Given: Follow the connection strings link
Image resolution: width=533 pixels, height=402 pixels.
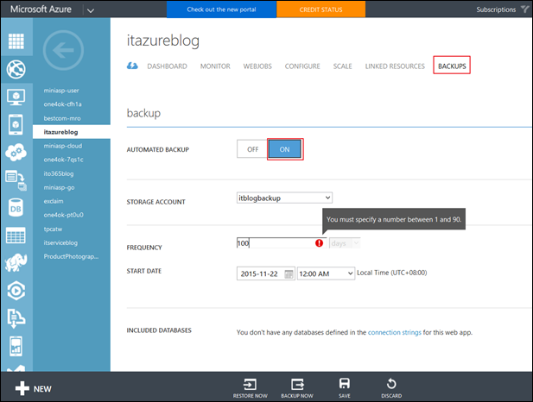Looking at the screenshot, I should [398, 332].
